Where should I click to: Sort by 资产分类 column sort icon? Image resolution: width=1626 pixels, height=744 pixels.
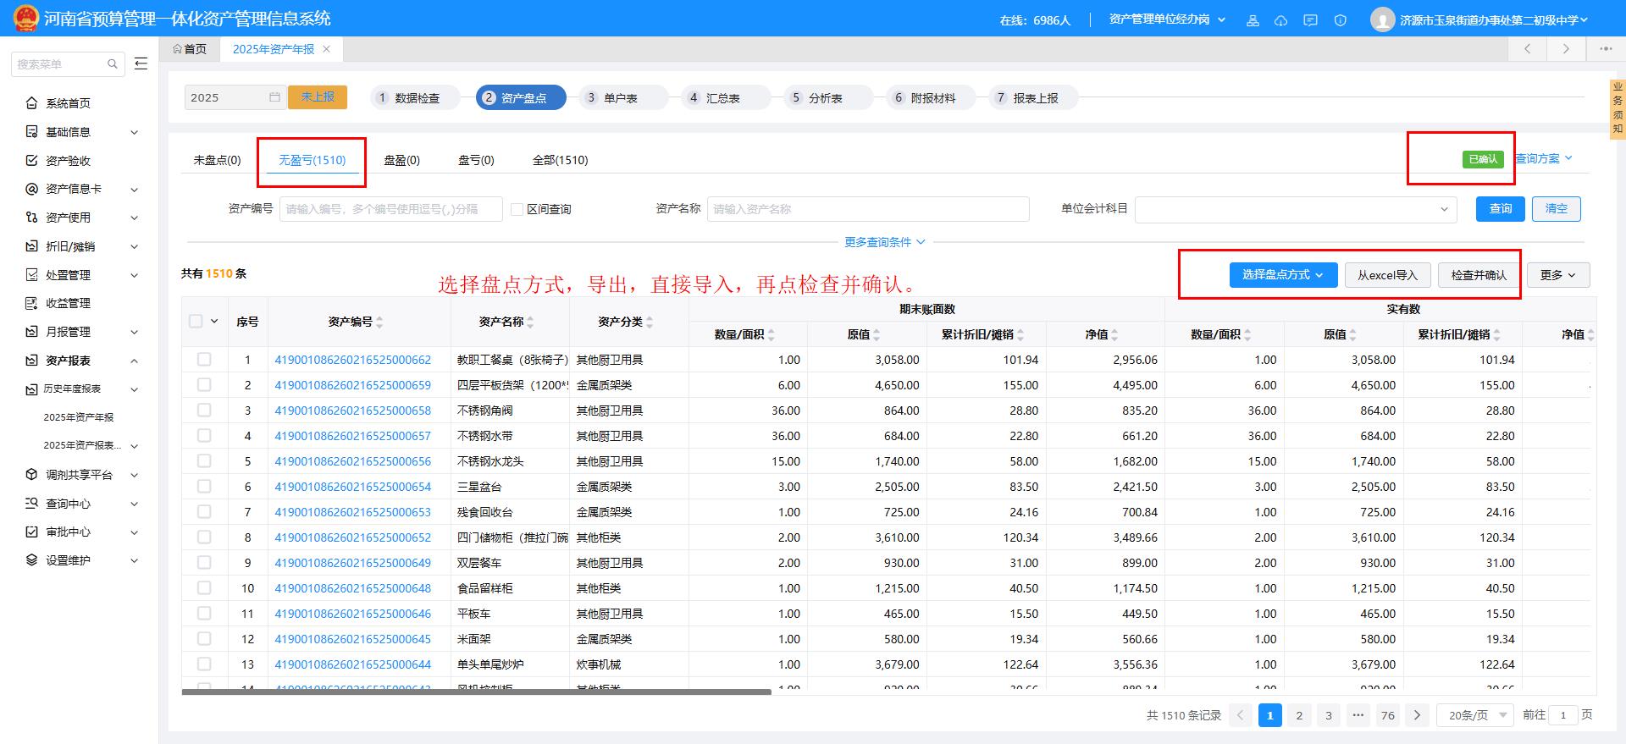point(650,322)
